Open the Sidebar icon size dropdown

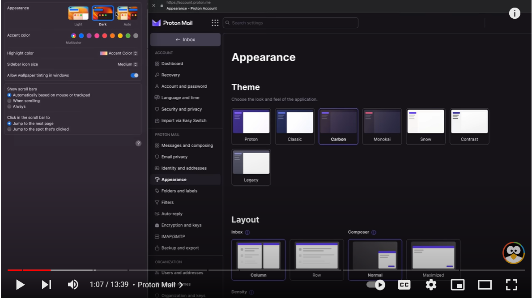tap(128, 64)
